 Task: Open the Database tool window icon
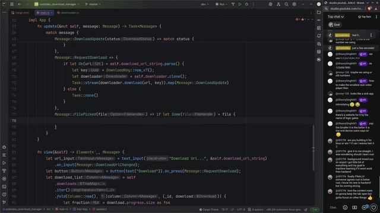point(319,51)
